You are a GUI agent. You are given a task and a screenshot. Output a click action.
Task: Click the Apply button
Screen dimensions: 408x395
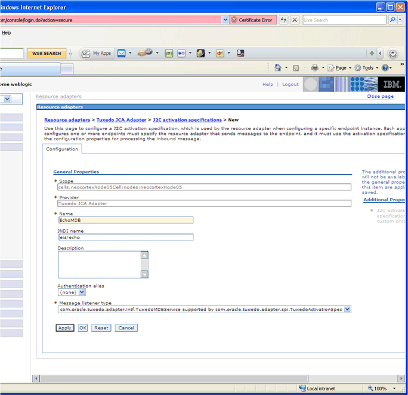[x=65, y=328]
